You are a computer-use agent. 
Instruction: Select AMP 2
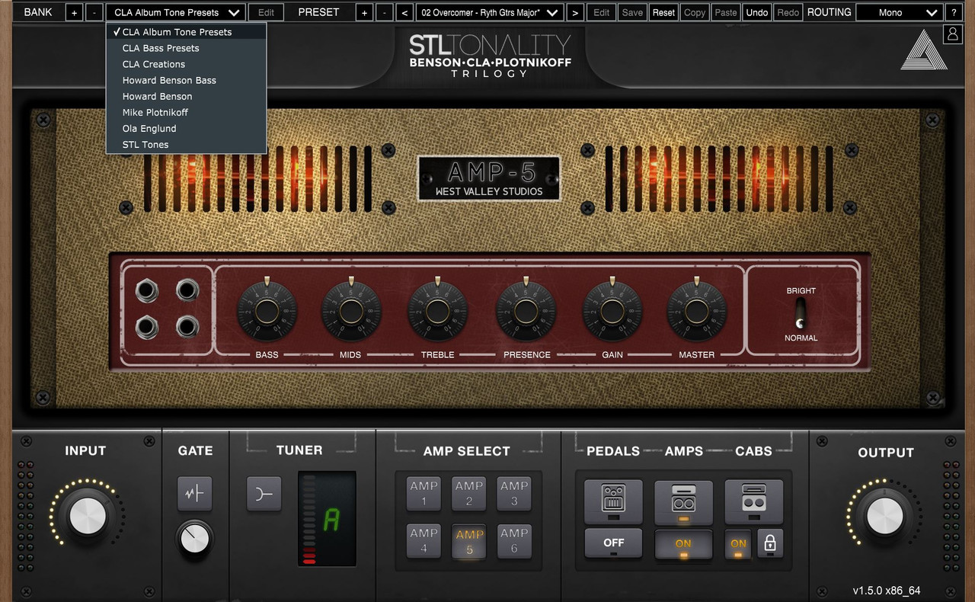point(469,493)
